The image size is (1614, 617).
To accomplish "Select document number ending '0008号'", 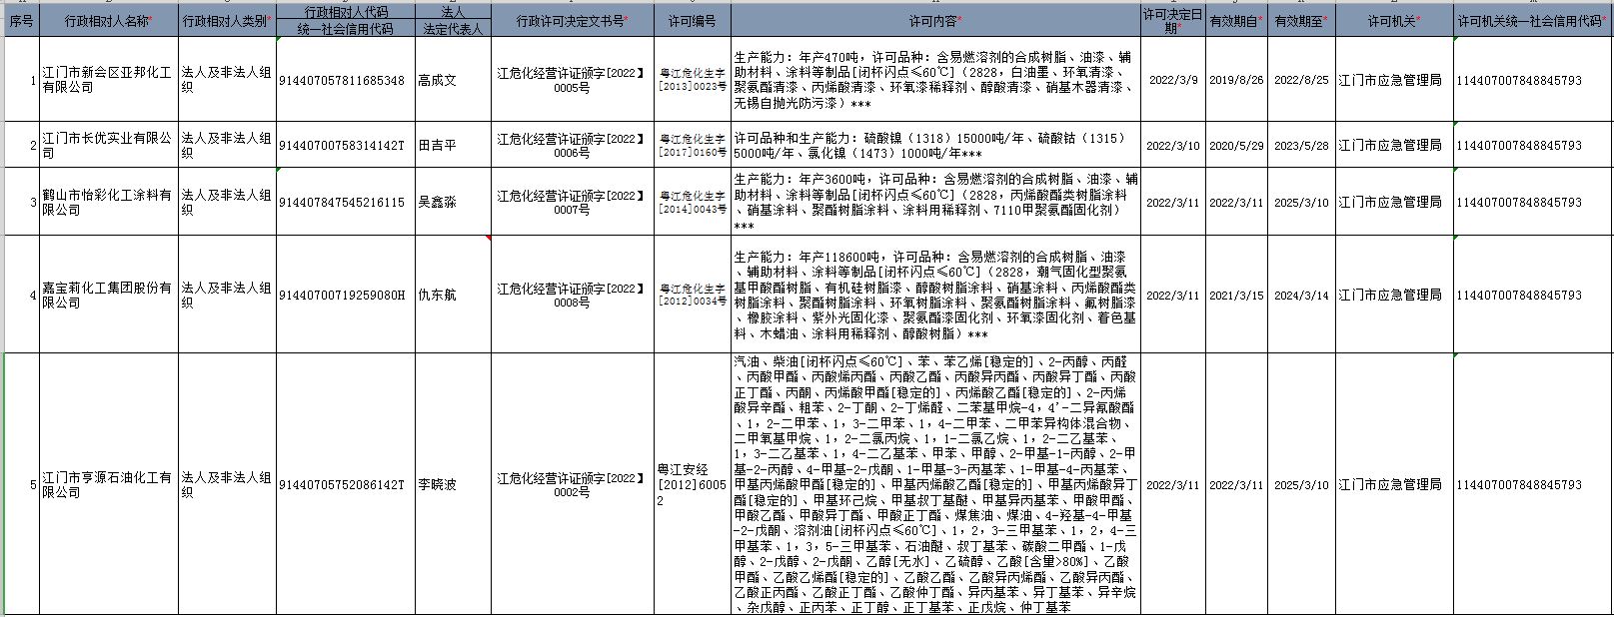I will (x=572, y=295).
